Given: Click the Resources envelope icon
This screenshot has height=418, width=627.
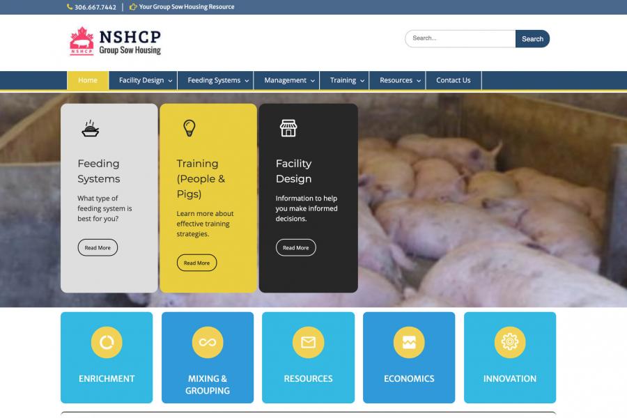Looking at the screenshot, I should click(x=308, y=342).
